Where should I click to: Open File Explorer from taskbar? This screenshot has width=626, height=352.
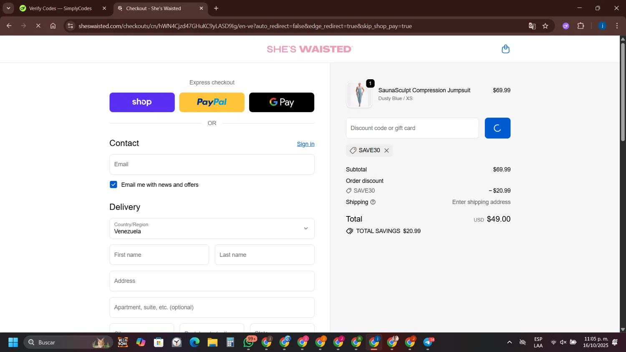212,342
